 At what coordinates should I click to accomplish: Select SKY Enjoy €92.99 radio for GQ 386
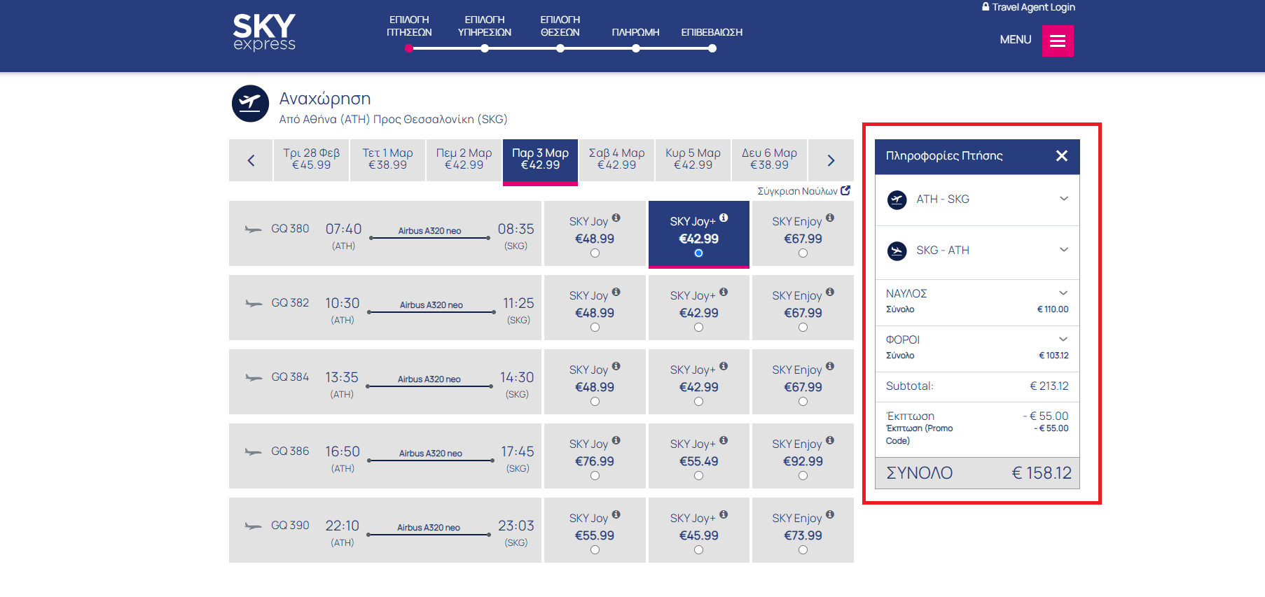click(803, 476)
